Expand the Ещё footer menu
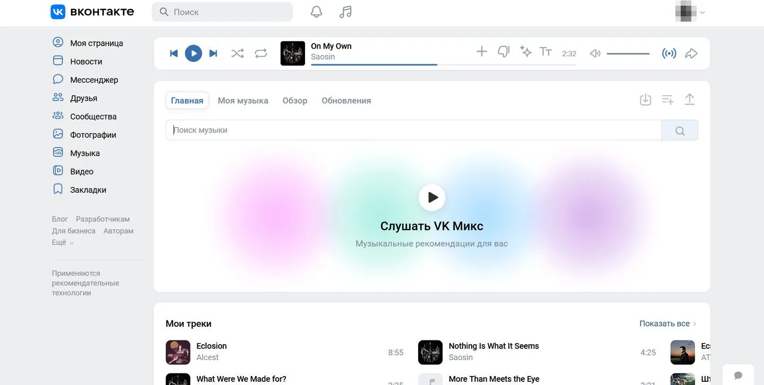 (63, 243)
